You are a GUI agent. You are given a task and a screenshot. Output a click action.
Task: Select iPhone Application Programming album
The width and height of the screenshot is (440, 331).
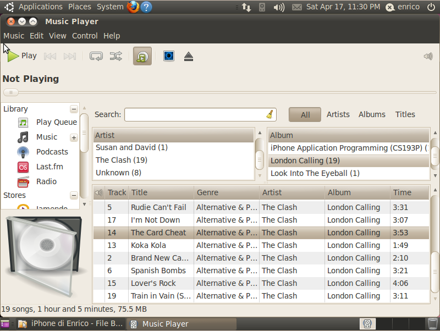(x=349, y=148)
